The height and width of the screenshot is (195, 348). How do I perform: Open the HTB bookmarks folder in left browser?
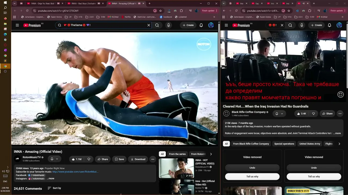pyautogui.click(x=78, y=17)
